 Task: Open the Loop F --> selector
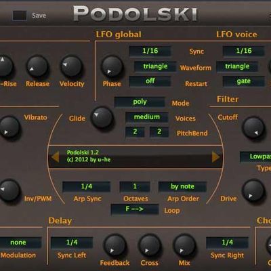coord(135,209)
